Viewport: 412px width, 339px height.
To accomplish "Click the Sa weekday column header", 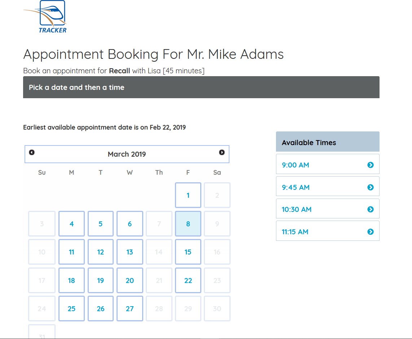I will (217, 173).
